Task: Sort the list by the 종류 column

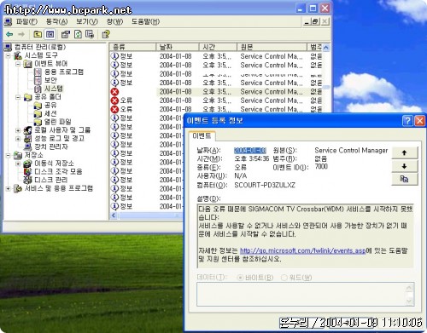Action: [132, 47]
